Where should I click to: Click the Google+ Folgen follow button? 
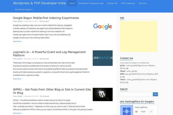coord(142,112)
